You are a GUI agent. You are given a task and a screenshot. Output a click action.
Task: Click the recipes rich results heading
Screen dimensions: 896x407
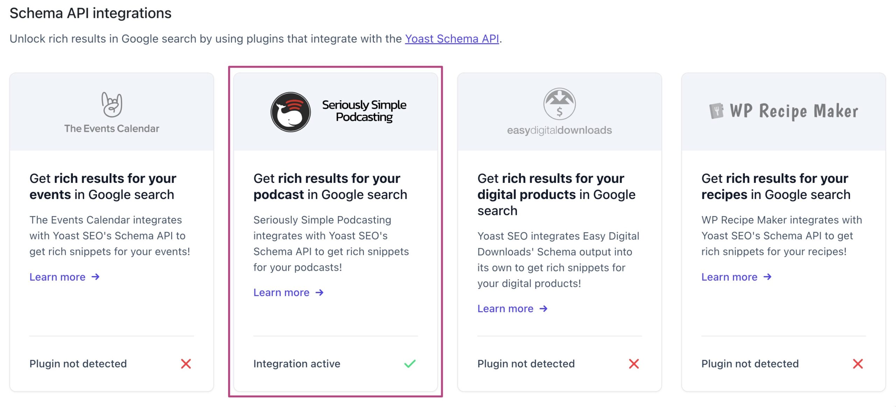point(776,186)
